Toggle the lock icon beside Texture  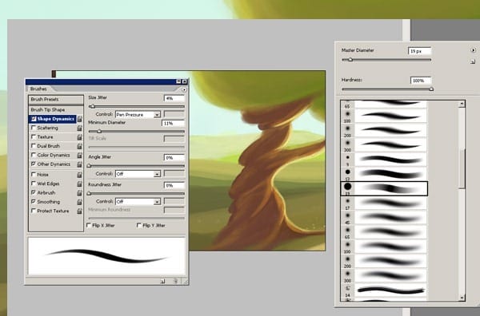pos(79,137)
